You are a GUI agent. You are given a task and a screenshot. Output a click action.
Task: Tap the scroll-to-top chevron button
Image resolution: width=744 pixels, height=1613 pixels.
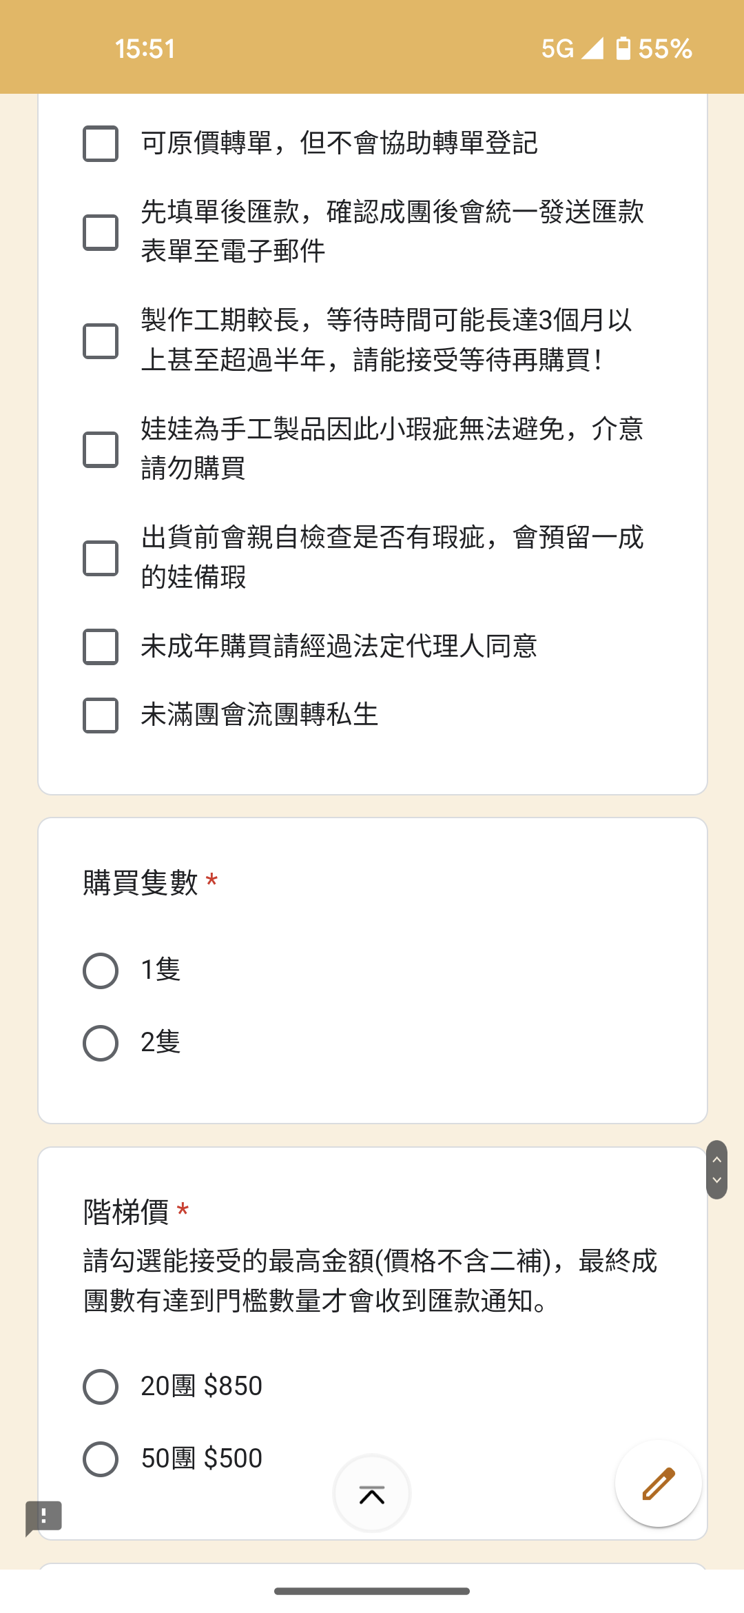click(x=372, y=1494)
